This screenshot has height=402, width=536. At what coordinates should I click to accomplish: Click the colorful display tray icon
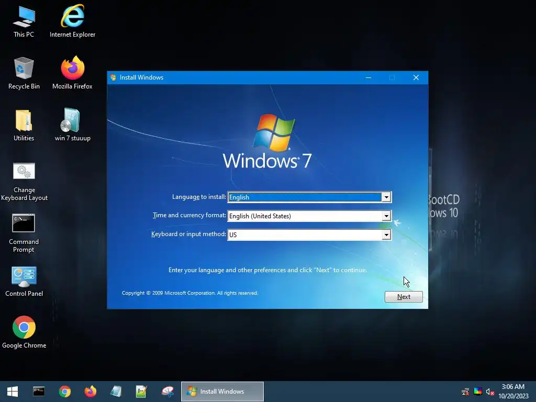(x=478, y=392)
